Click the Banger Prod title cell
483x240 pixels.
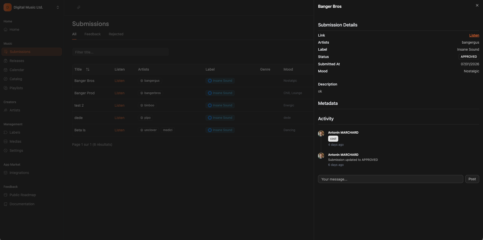coord(84,93)
